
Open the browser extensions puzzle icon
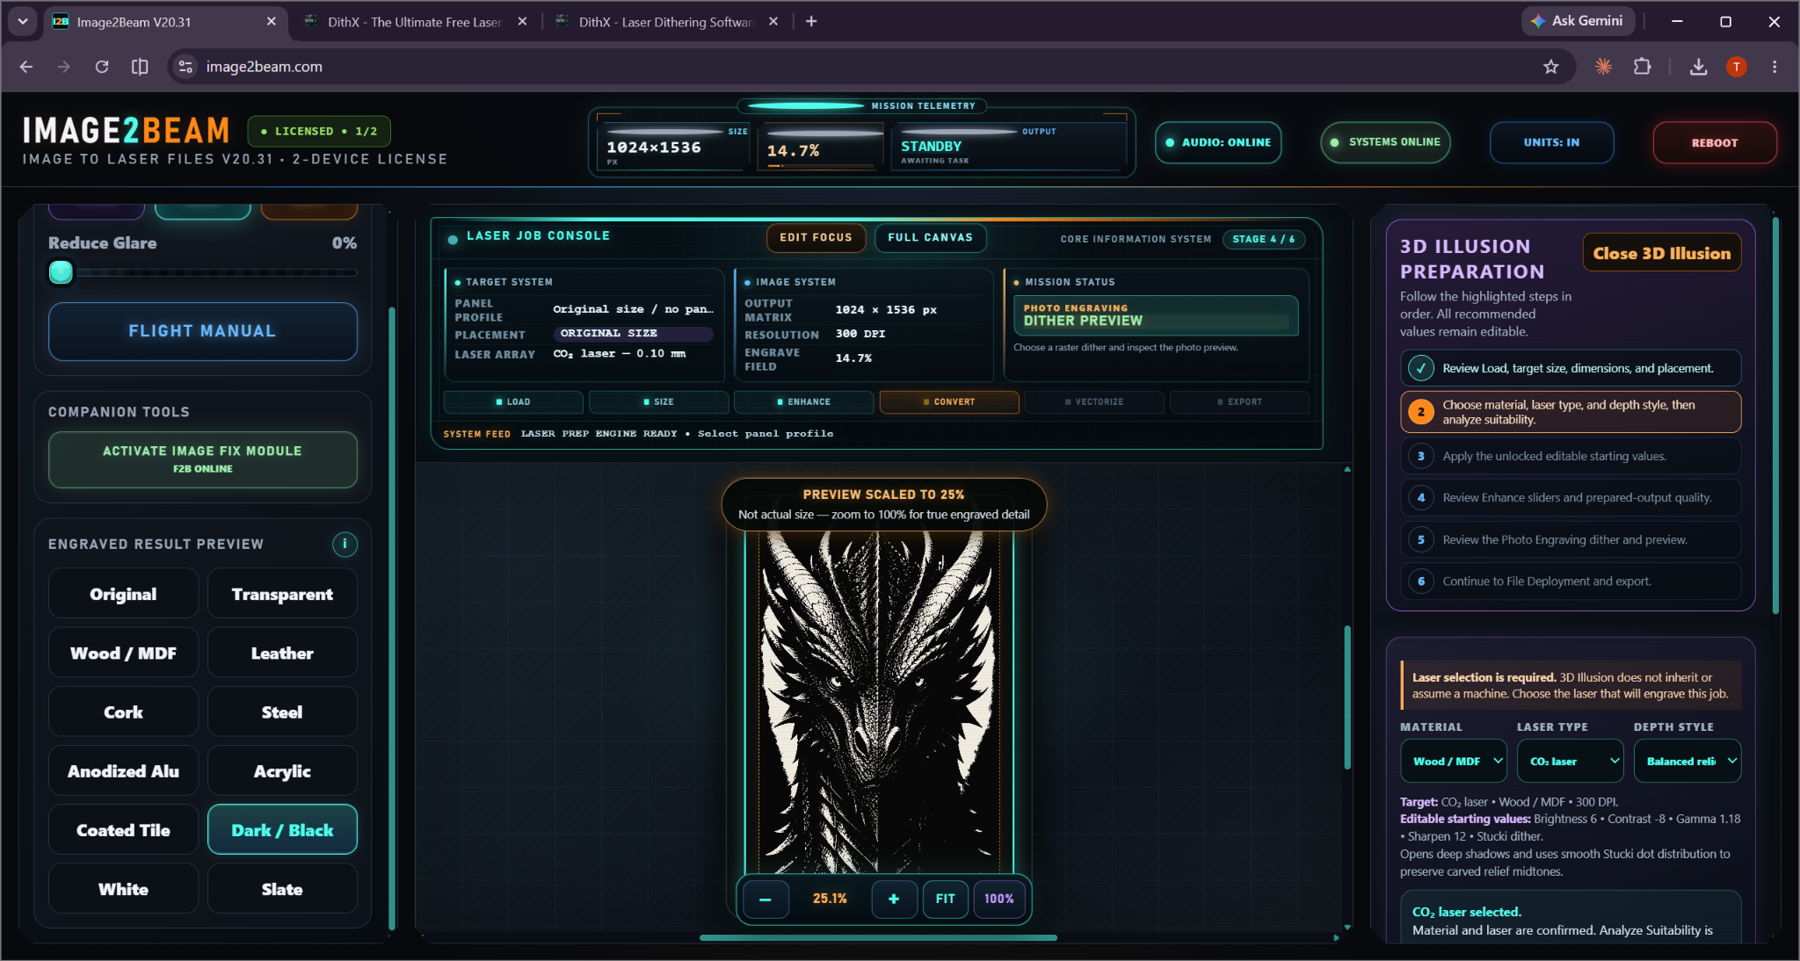pyautogui.click(x=1642, y=67)
